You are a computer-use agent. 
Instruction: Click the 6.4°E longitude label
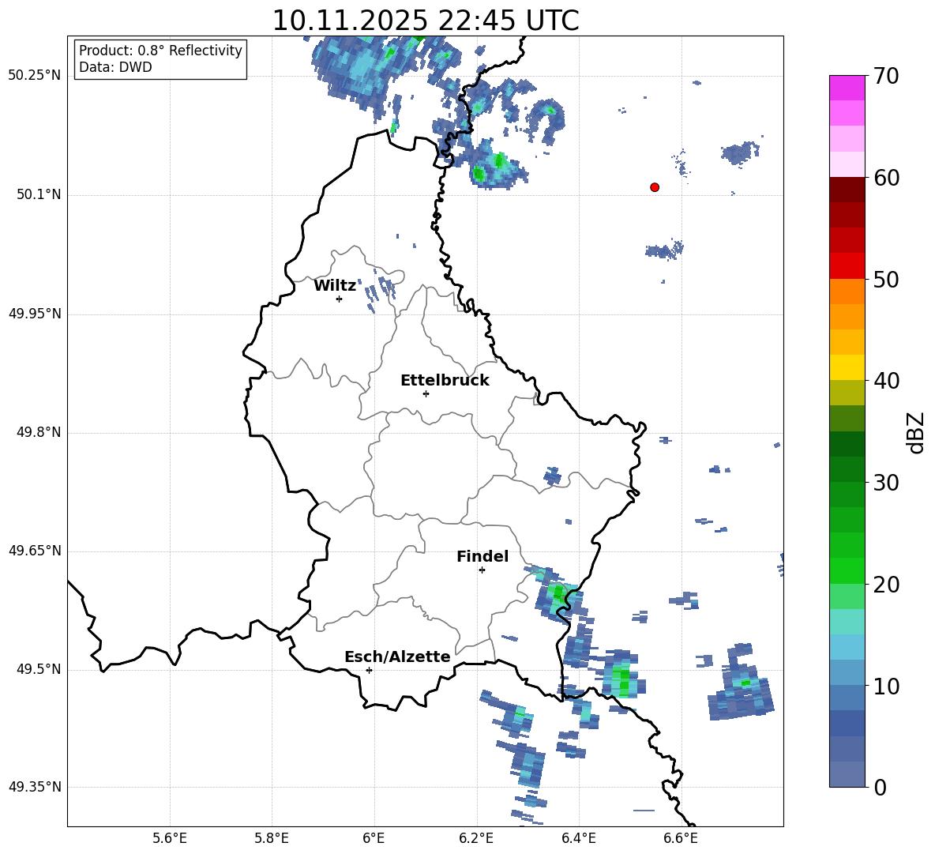(x=578, y=838)
